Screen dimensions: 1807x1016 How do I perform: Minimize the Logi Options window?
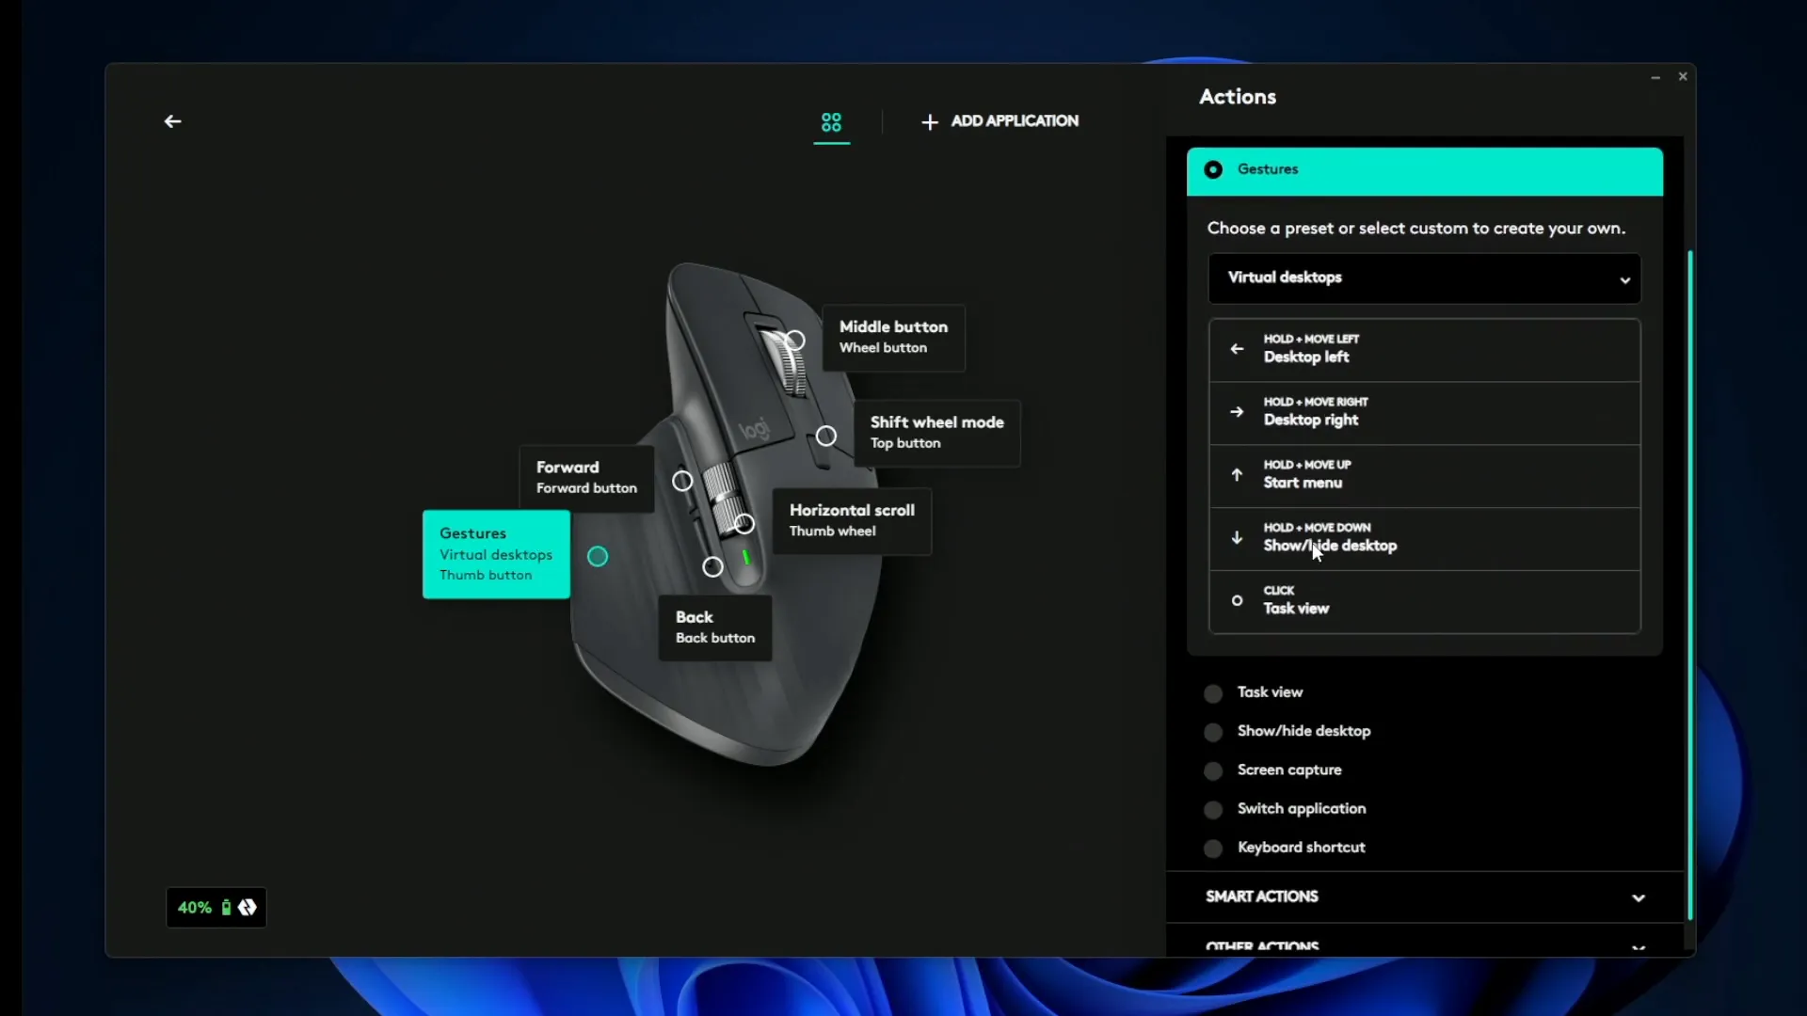click(1655, 77)
